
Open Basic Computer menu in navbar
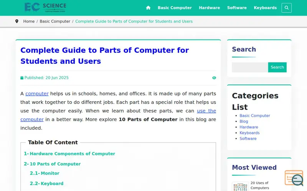tap(175, 8)
